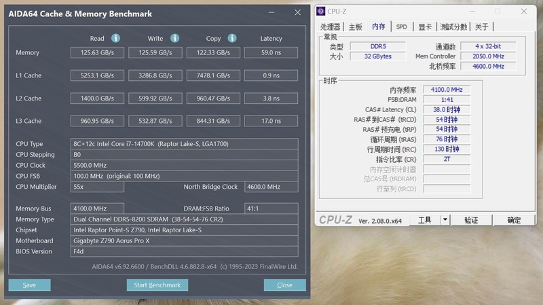Click Memory Write value 125.59 GB/s
This screenshot has width=543, height=305.
coord(155,52)
